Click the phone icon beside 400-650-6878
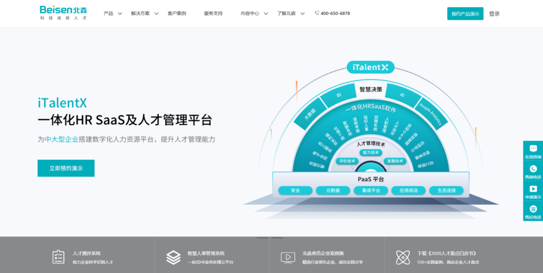 (317, 13)
